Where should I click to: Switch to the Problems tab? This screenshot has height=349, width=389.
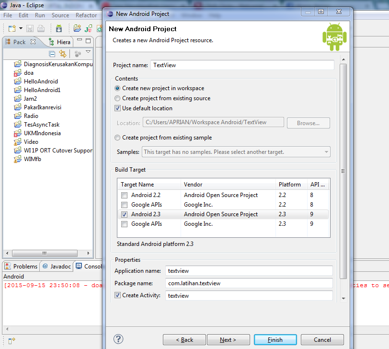click(x=21, y=267)
